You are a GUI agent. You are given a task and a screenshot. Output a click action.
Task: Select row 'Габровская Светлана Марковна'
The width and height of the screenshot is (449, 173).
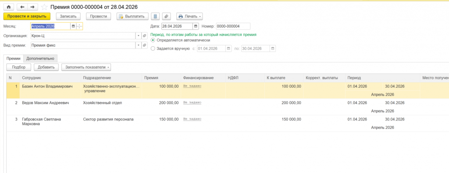(x=228, y=124)
